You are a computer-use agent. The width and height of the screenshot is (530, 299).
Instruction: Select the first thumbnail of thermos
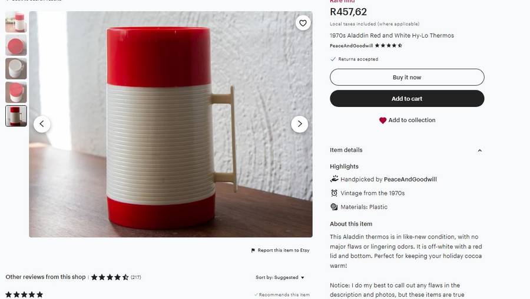point(16,22)
